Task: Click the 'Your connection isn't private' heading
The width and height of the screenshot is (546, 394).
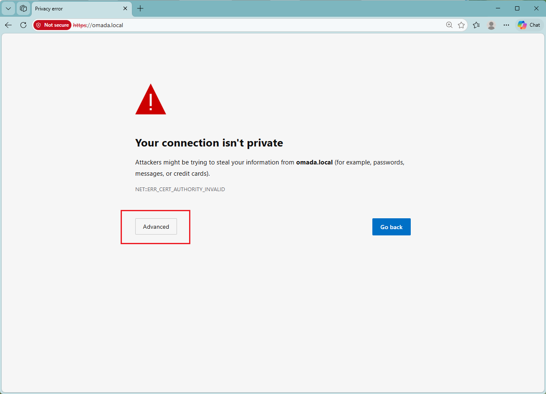Action: [x=209, y=143]
